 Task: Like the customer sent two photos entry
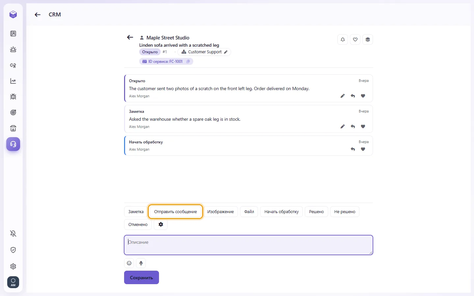click(x=363, y=96)
